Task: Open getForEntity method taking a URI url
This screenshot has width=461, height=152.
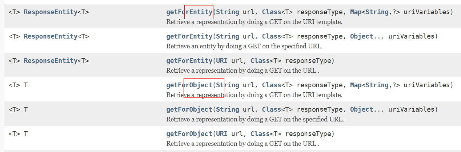Action: click(x=189, y=61)
